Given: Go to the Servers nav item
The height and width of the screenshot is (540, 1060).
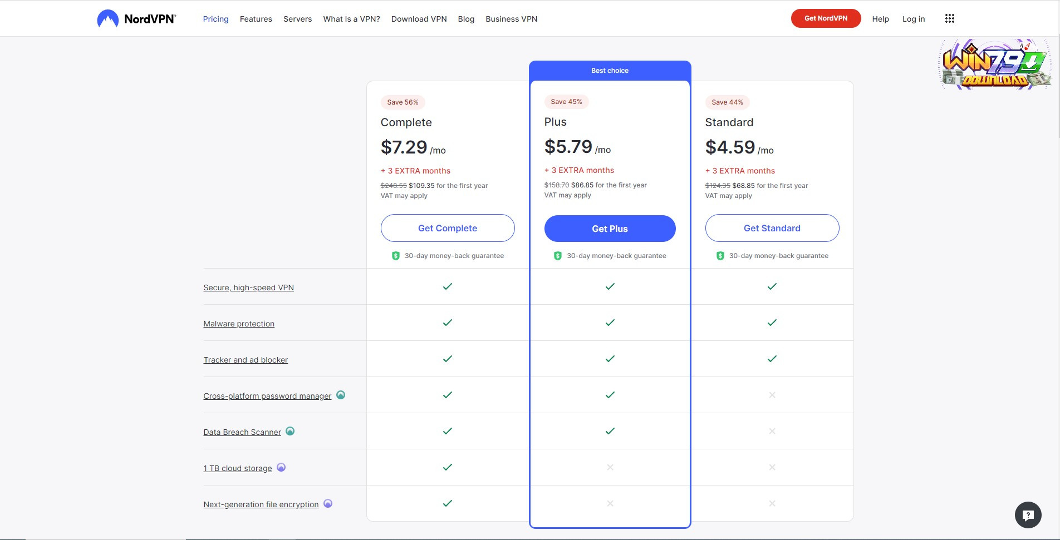Looking at the screenshot, I should pos(297,19).
